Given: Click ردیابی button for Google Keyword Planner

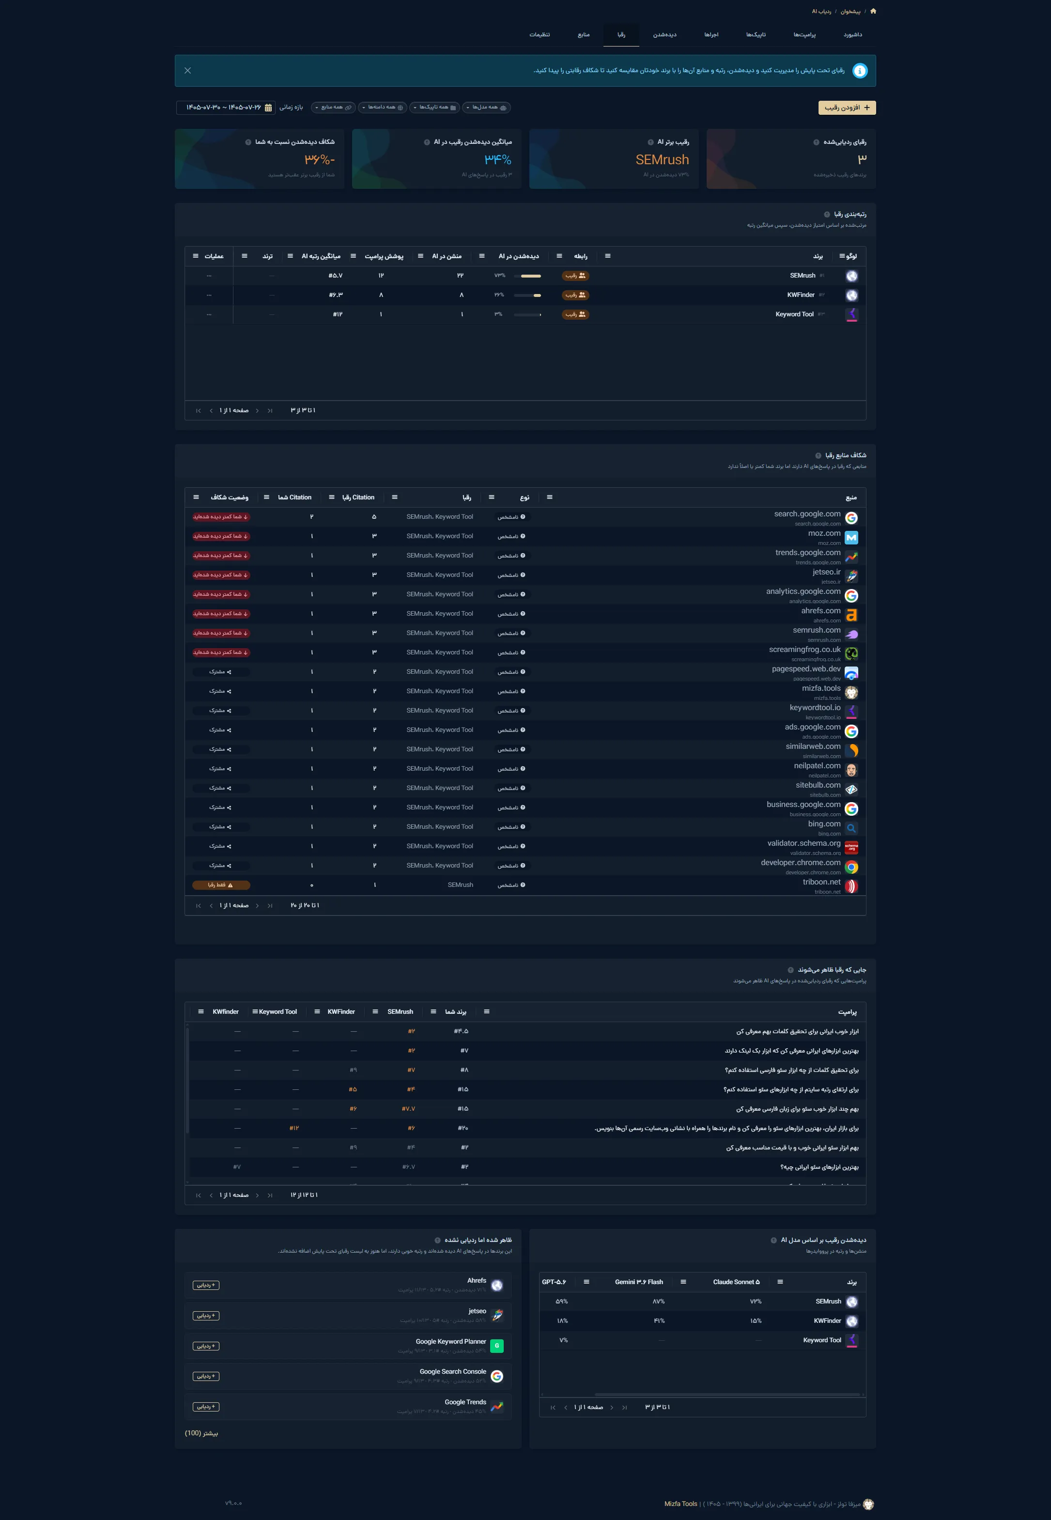Looking at the screenshot, I should pyautogui.click(x=206, y=1346).
